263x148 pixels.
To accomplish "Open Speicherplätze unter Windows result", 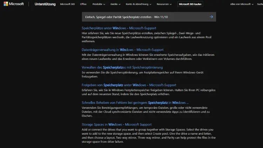I will 119,28.
